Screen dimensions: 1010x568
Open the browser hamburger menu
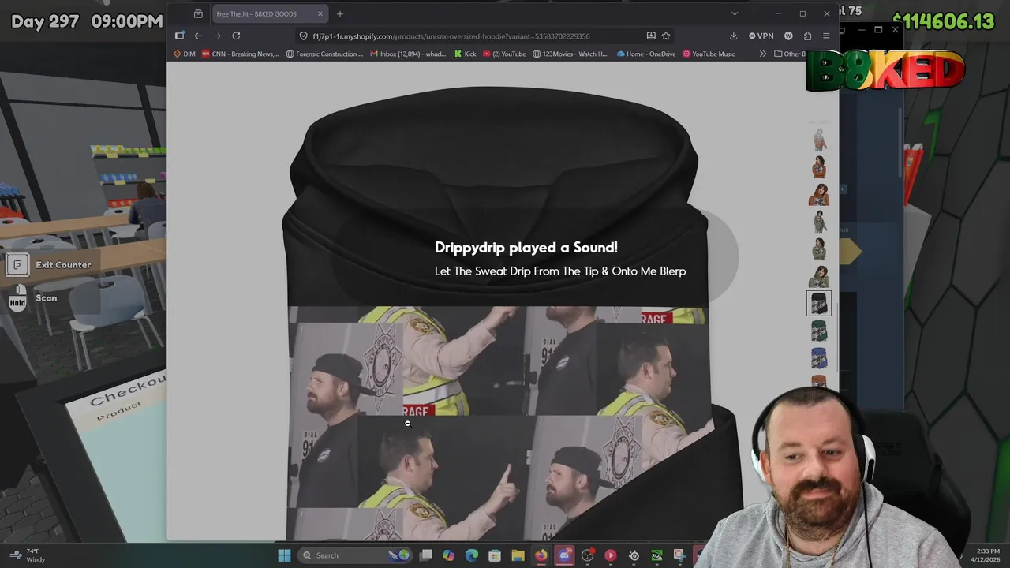pyautogui.click(x=826, y=35)
